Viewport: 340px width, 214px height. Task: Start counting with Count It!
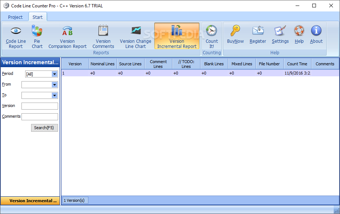click(212, 36)
